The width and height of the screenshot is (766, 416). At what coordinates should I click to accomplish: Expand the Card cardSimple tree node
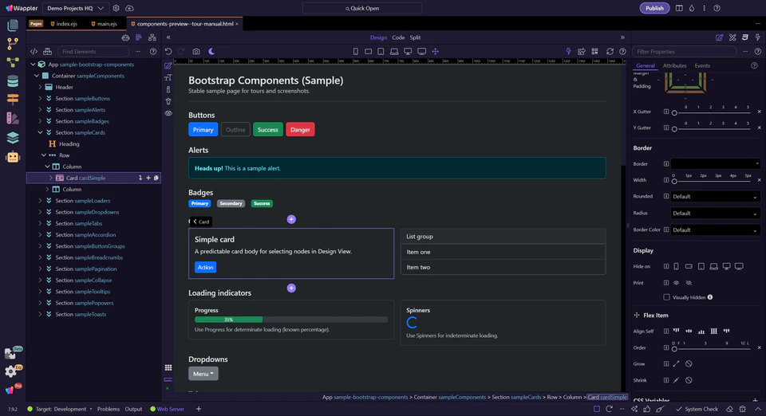tap(51, 178)
